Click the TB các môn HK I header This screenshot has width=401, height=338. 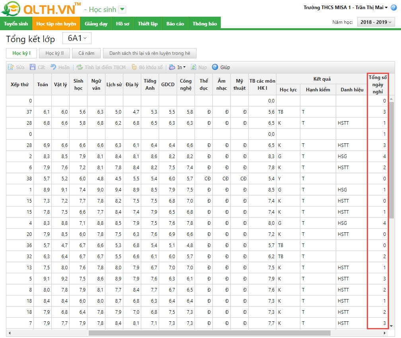click(x=263, y=84)
